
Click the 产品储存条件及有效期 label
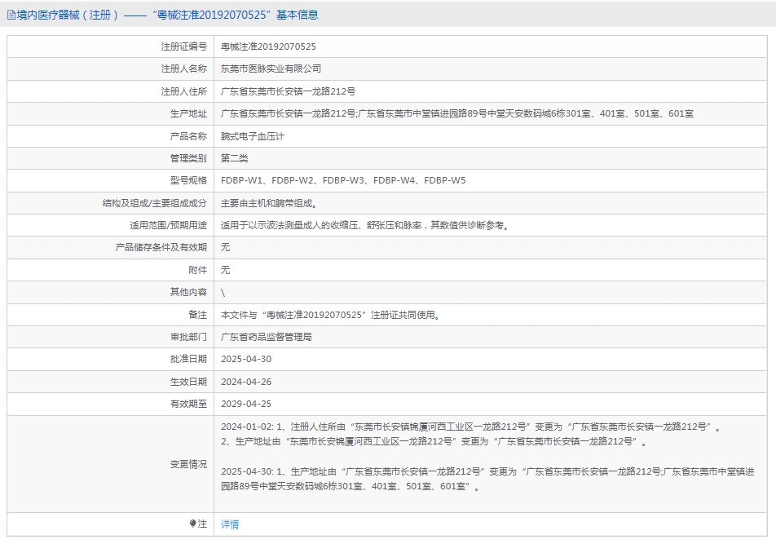pyautogui.click(x=161, y=247)
